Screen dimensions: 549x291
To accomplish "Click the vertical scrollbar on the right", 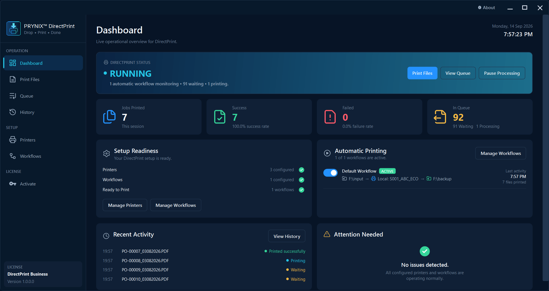I will (546, 148).
